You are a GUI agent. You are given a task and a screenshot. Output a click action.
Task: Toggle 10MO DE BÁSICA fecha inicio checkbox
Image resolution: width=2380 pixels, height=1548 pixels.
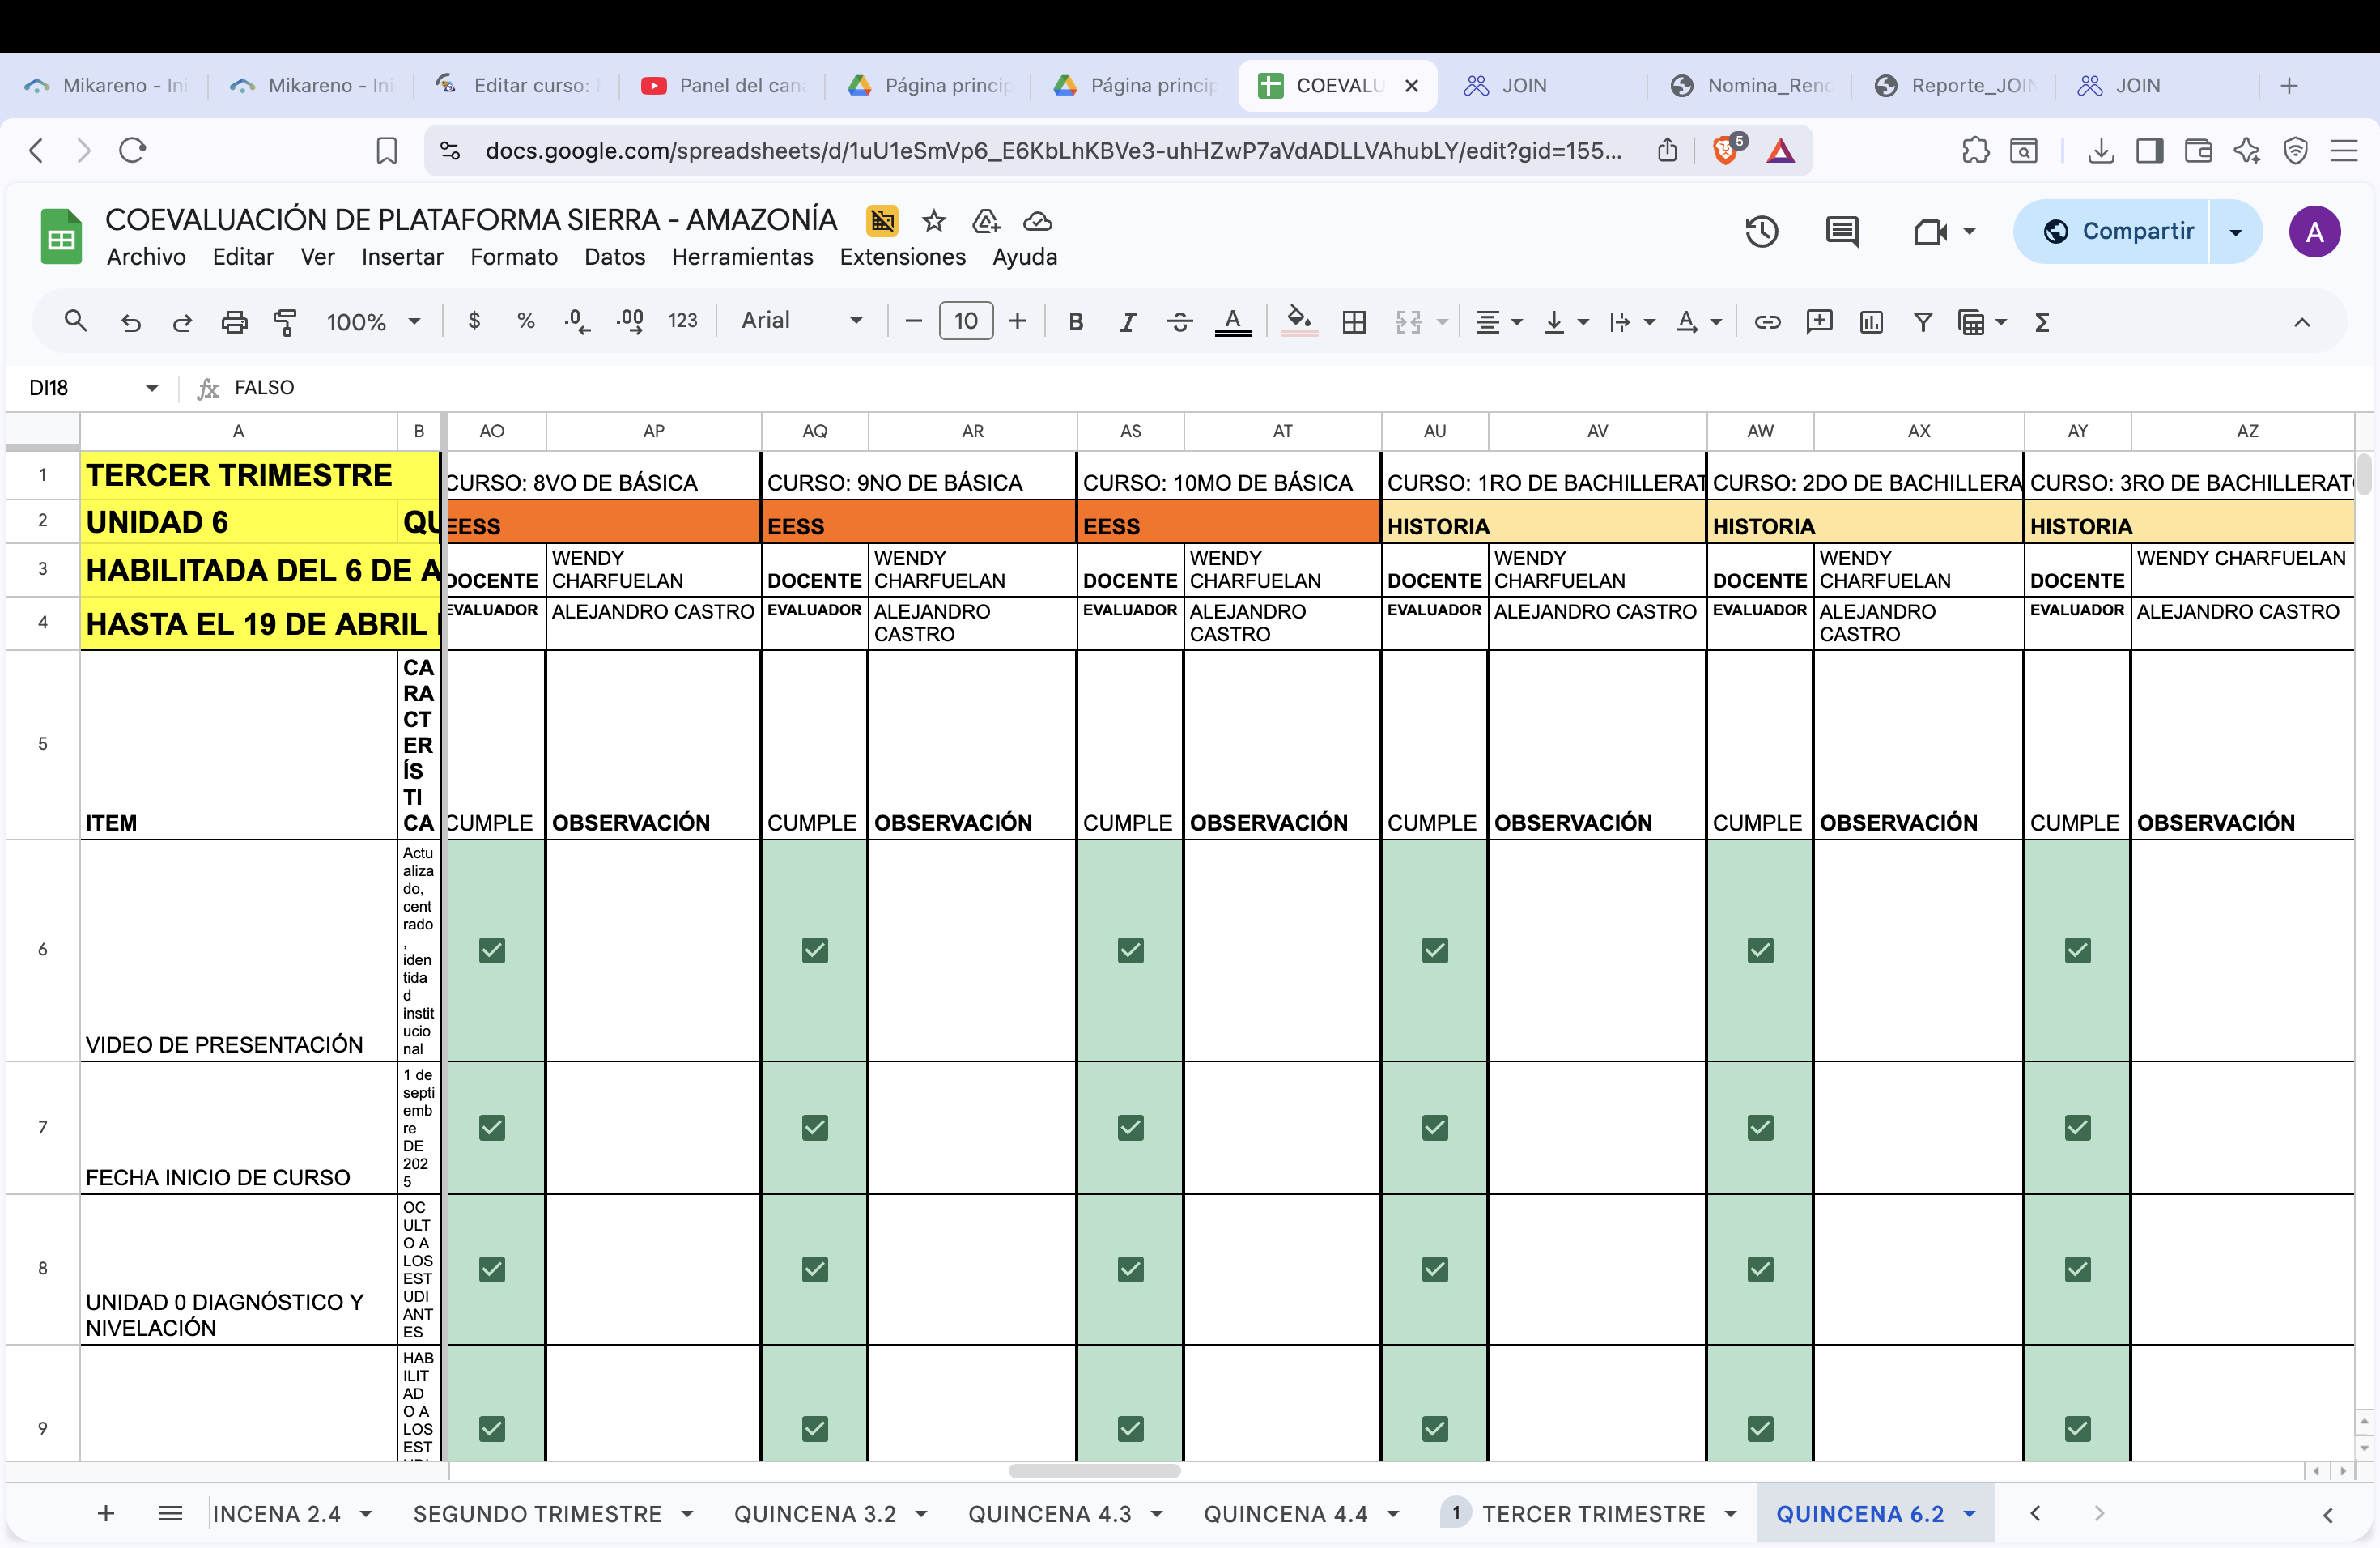point(1130,1128)
